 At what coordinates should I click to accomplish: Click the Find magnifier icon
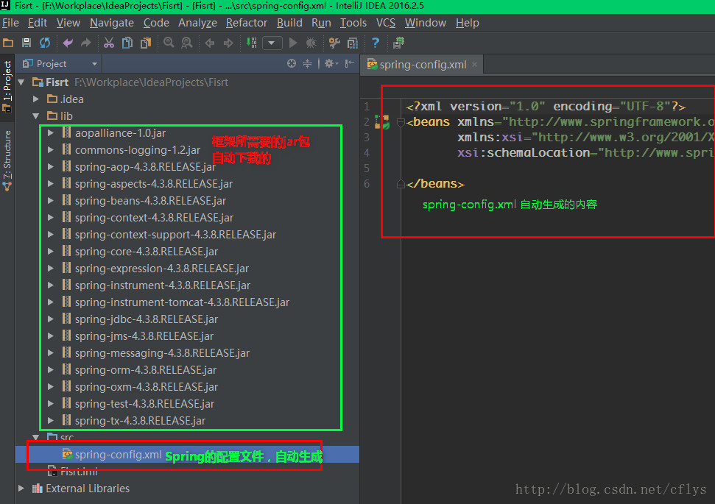pos(169,43)
